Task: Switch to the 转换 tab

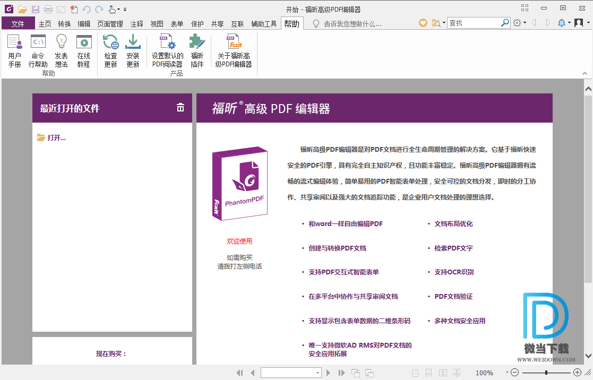Action: (65, 24)
